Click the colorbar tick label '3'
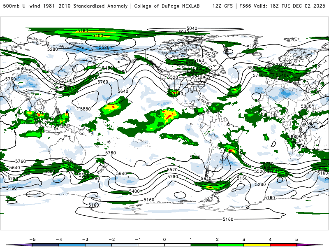Image resolution: width=329 pixels, height=247 pixels. pyautogui.click(x=243, y=240)
